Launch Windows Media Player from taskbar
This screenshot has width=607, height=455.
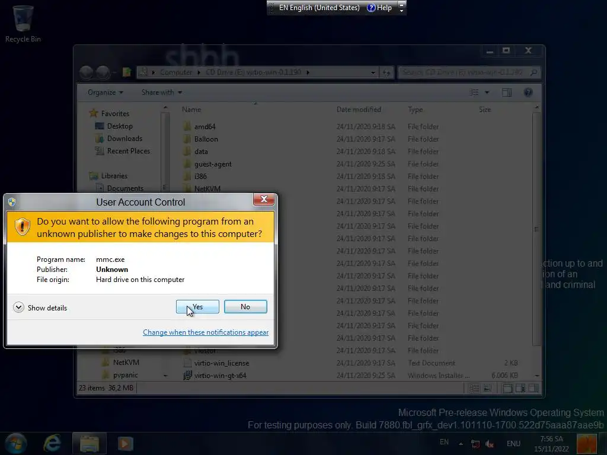pyautogui.click(x=125, y=443)
